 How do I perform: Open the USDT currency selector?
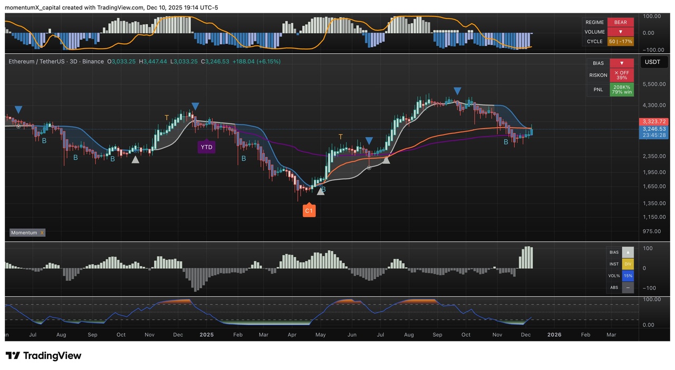coord(652,62)
